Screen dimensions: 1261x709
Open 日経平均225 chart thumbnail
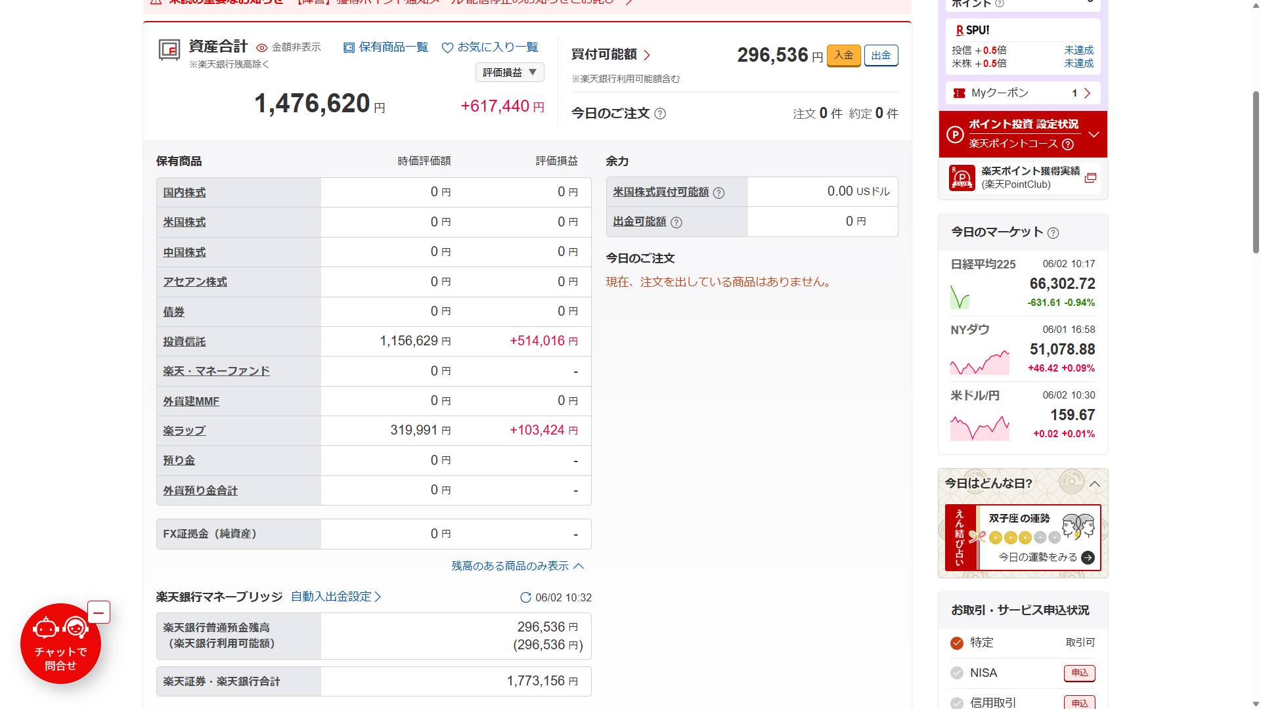tap(960, 296)
